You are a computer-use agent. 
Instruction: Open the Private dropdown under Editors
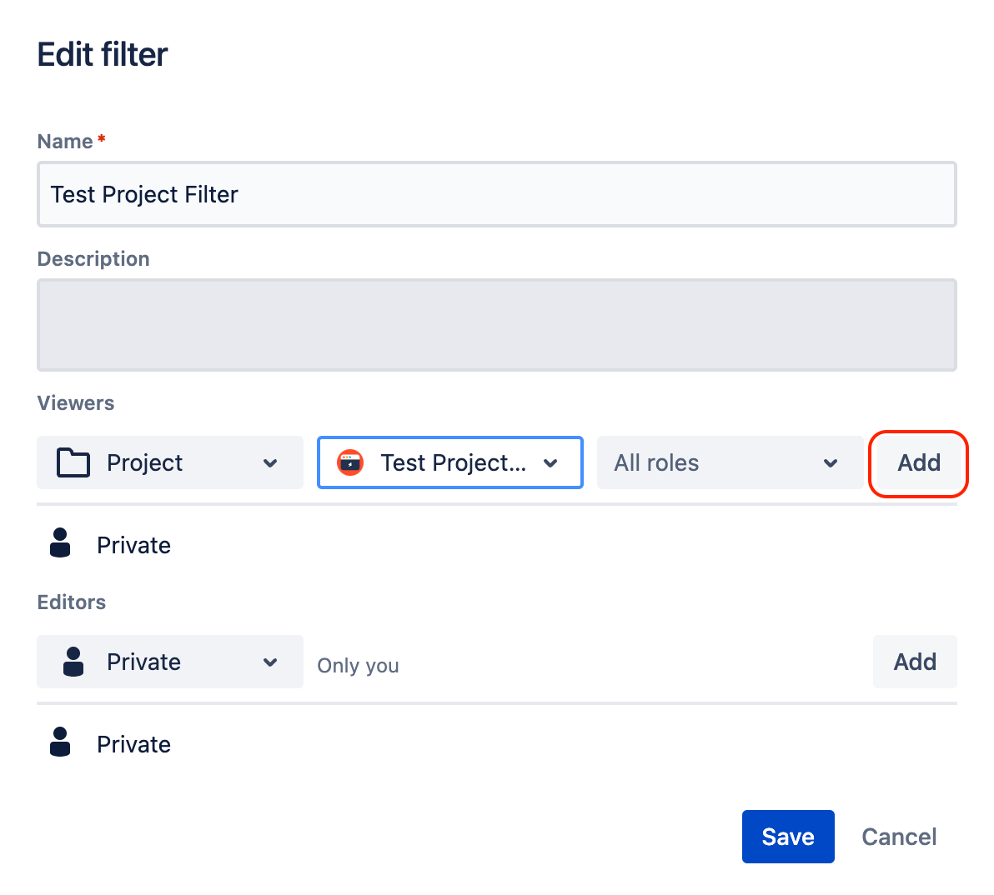(x=169, y=661)
